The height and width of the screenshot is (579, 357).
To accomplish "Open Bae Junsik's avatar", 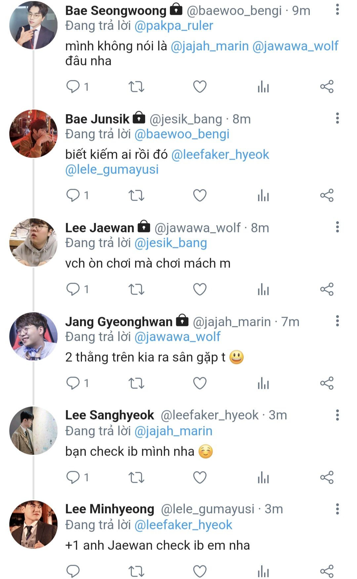I will (33, 134).
